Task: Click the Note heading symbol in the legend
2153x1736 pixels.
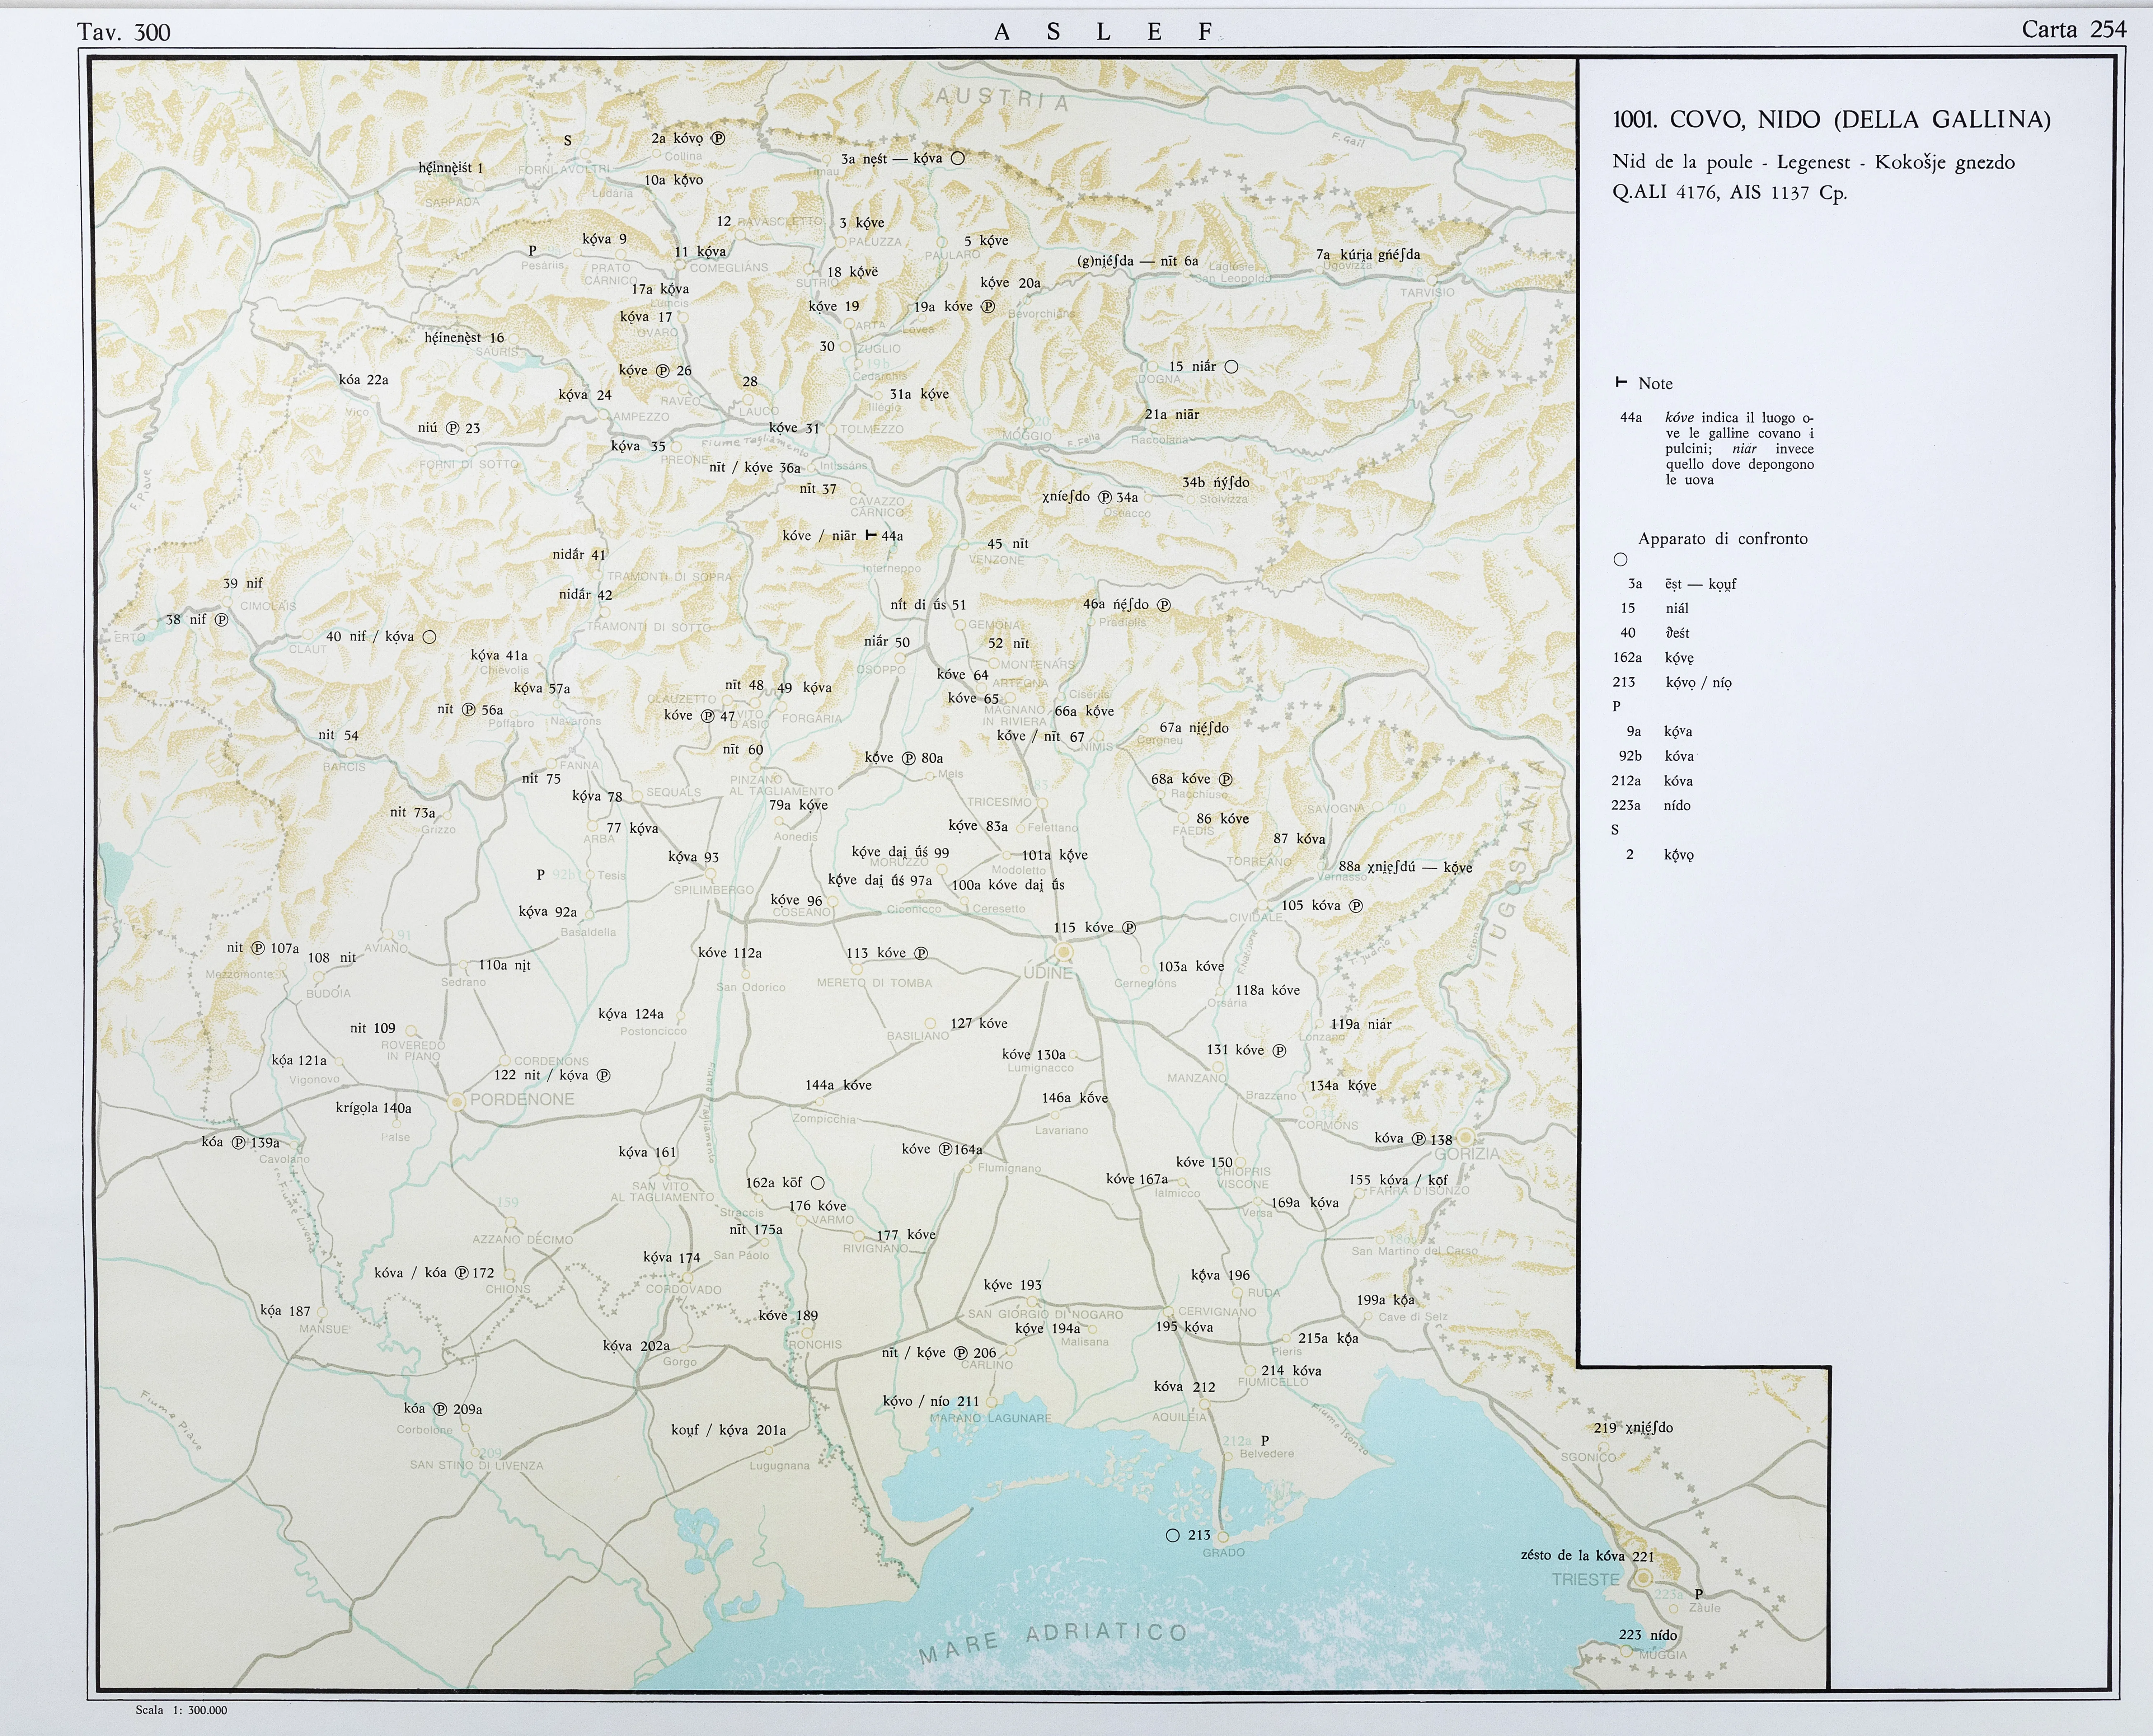Action: 1621,383
